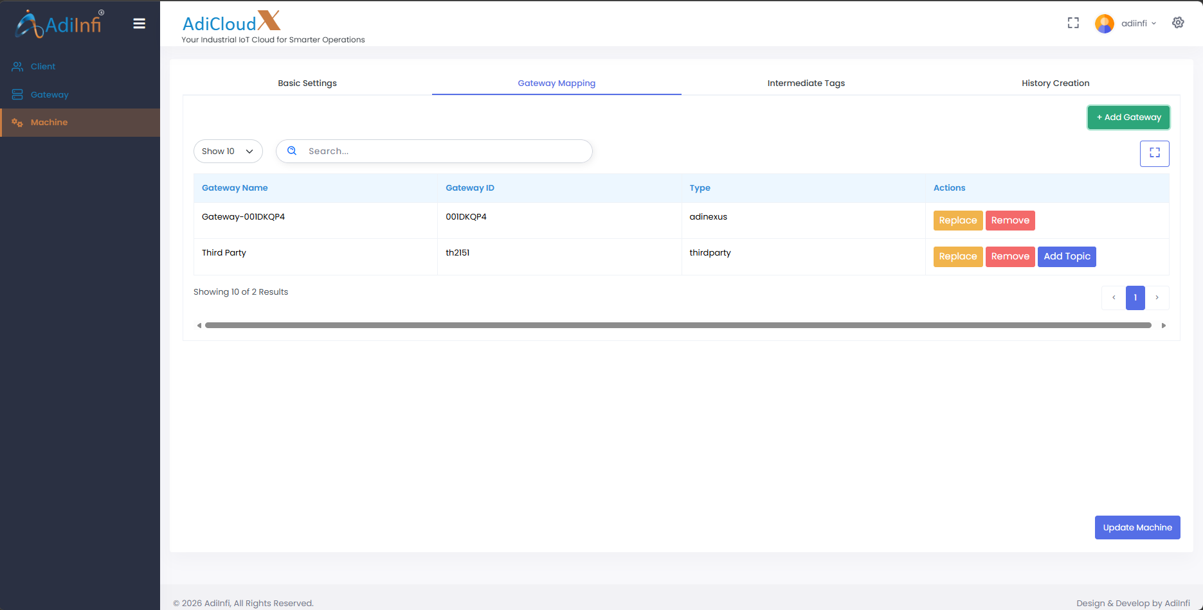Go to next page arrow

click(1157, 298)
